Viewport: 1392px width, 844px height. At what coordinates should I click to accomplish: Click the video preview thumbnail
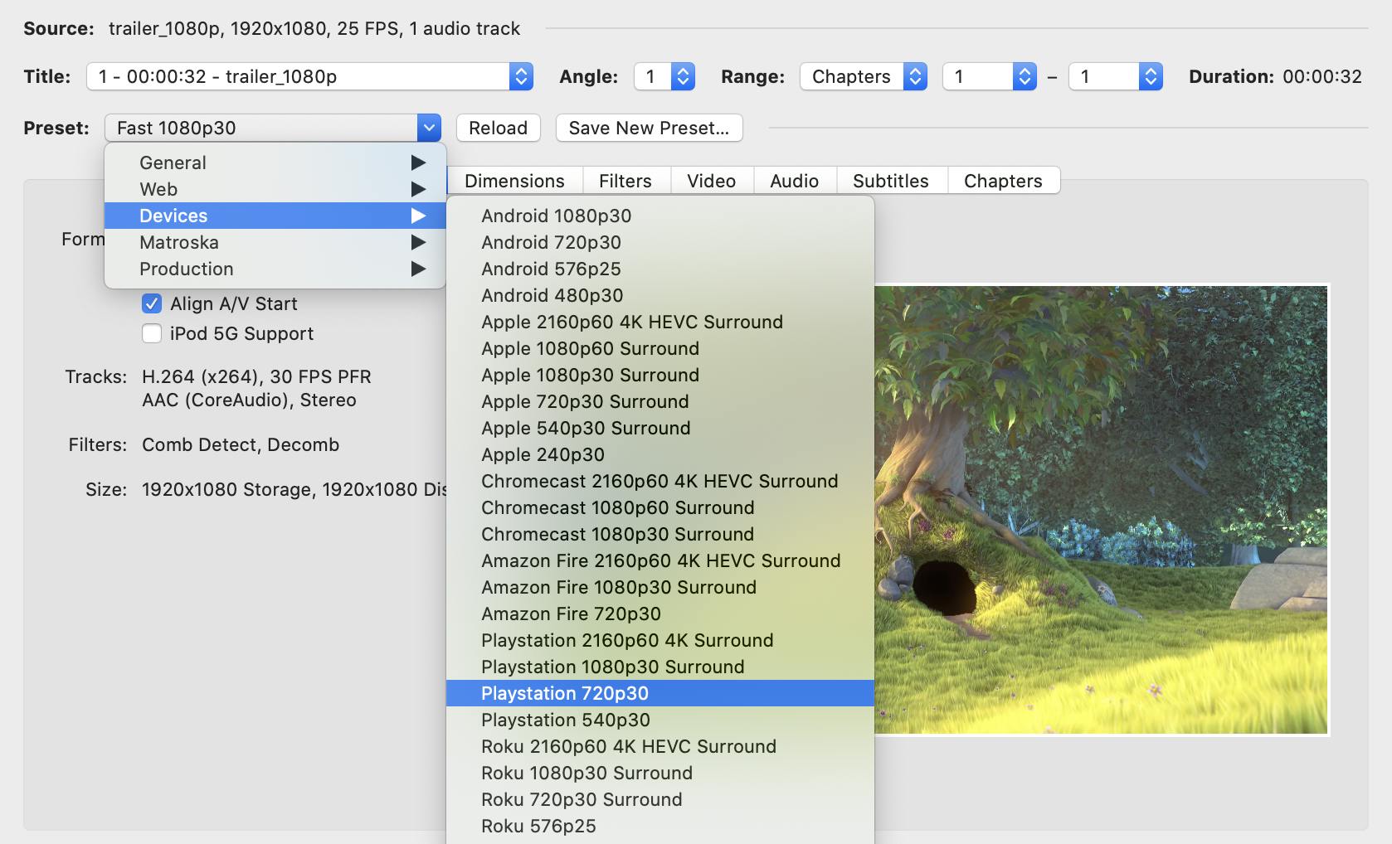(x=1102, y=510)
